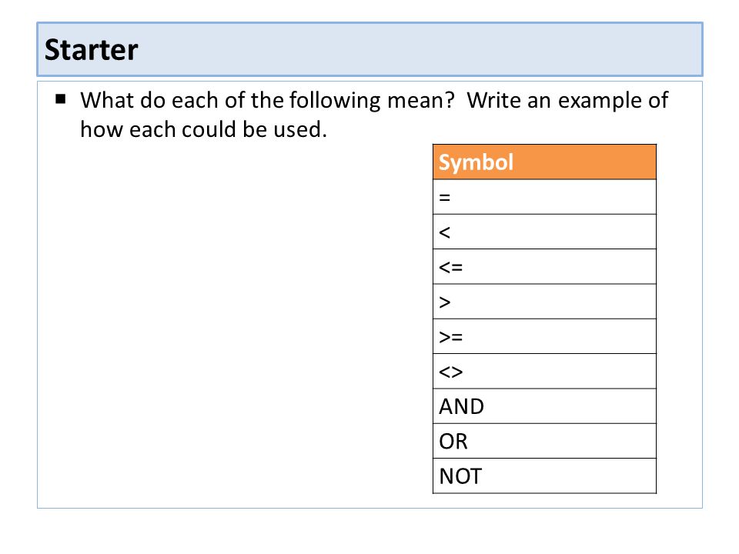Click the greater-than-or-equal symbol row
Viewport: 739px width, 554px height.
544,336
